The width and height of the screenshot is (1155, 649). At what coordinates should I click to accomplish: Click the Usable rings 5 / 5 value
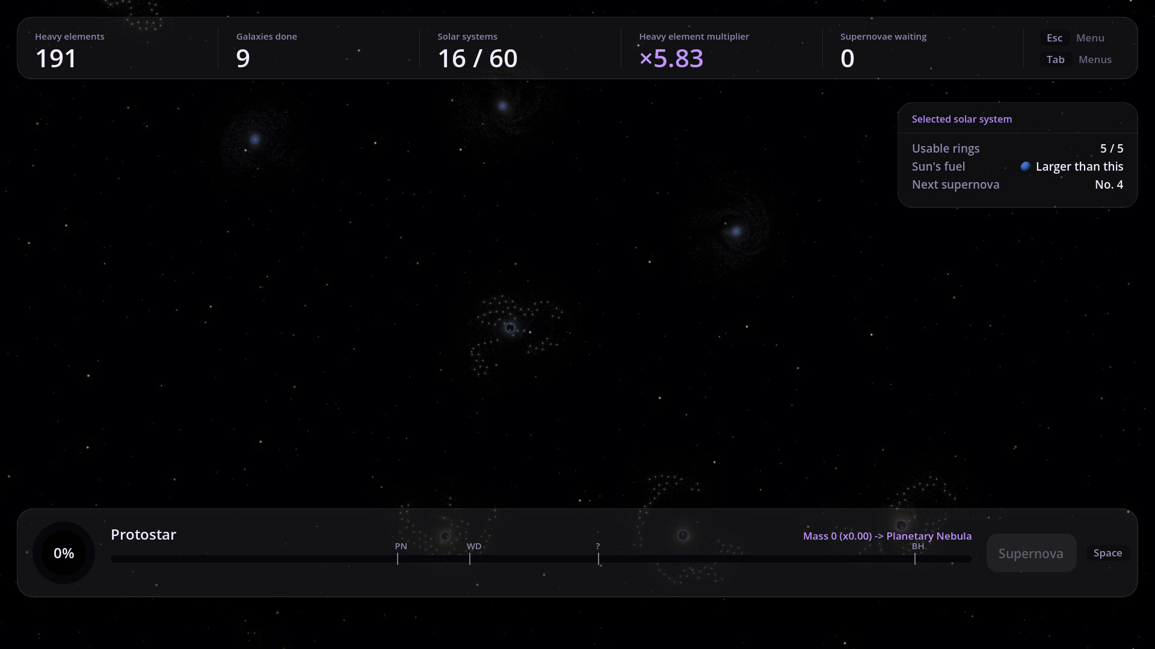[x=1112, y=148]
